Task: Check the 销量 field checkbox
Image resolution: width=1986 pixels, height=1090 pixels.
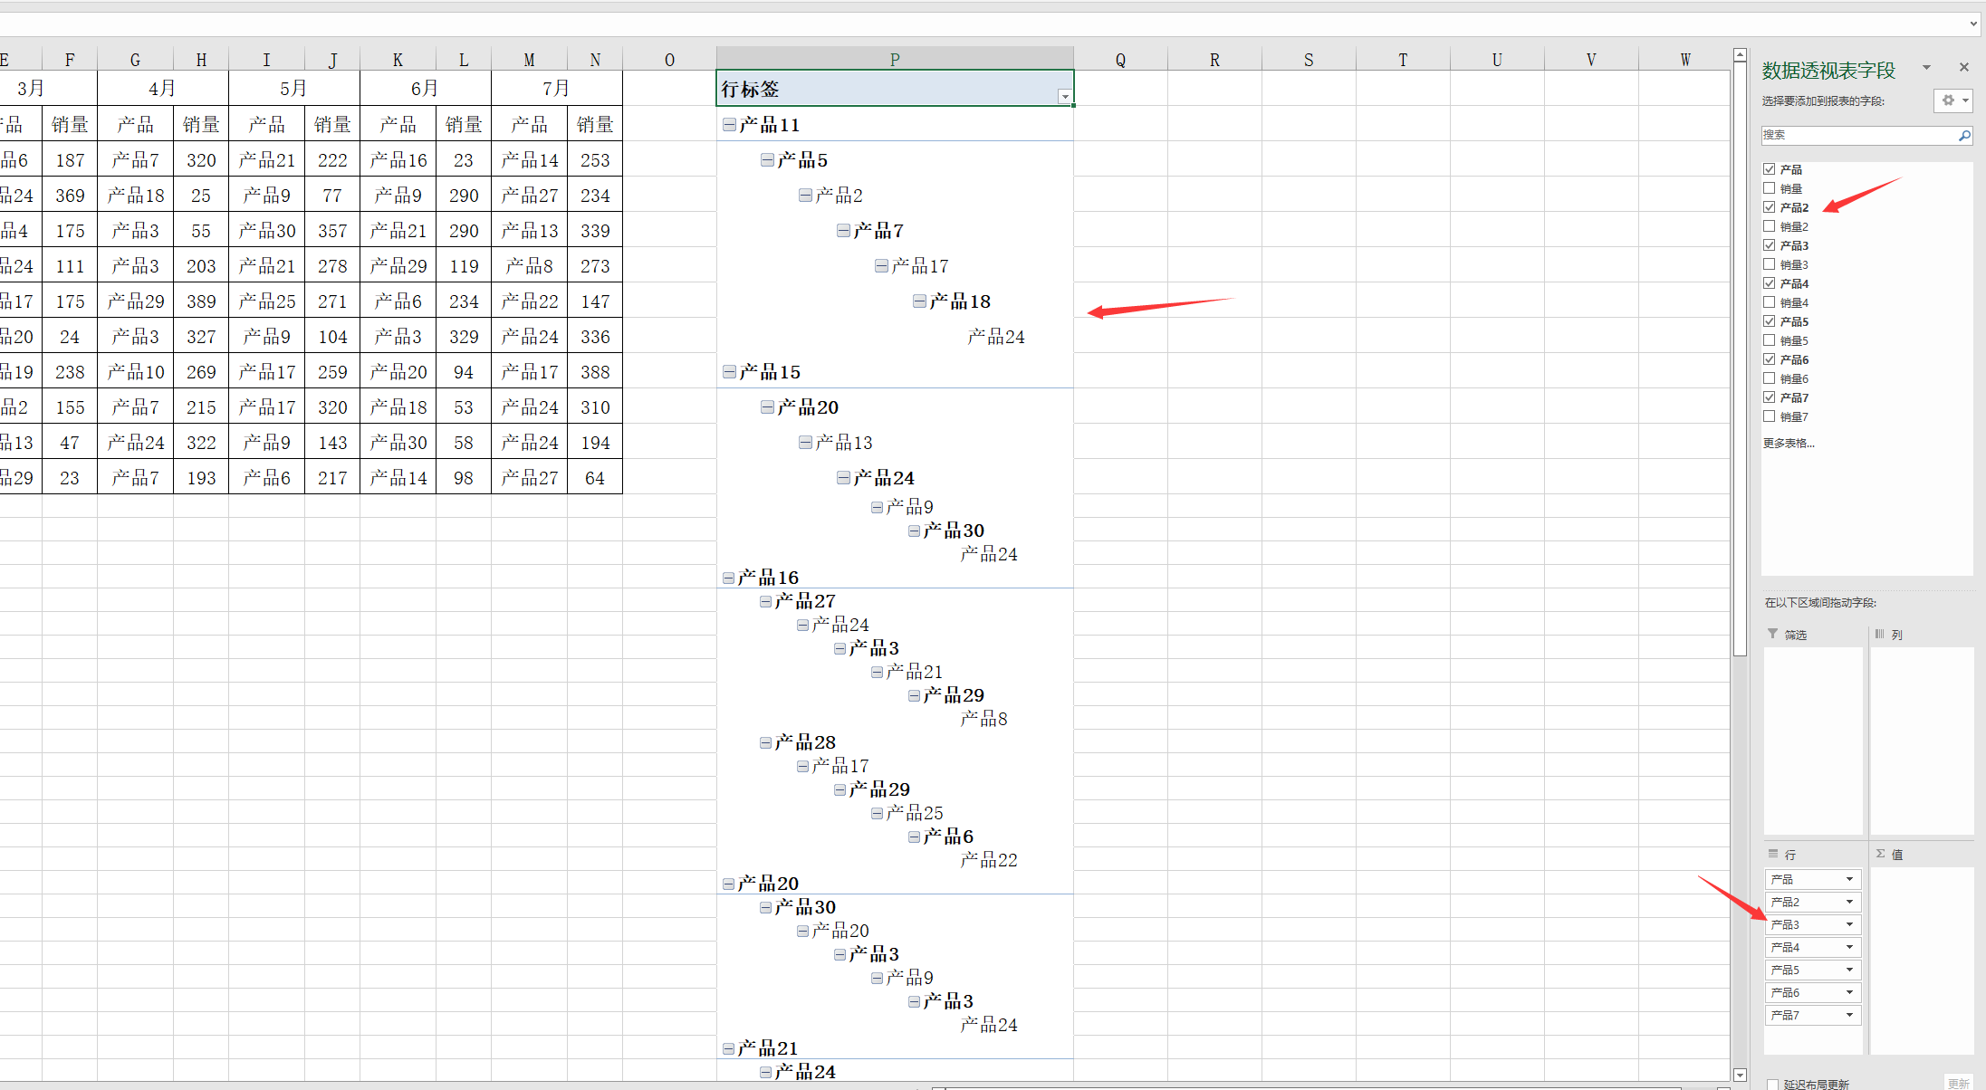Action: click(1769, 188)
